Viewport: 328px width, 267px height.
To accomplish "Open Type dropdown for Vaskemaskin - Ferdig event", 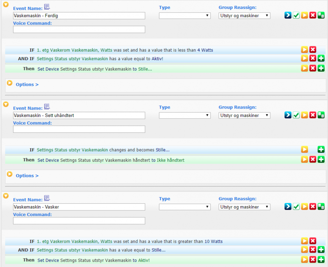I will [185, 16].
